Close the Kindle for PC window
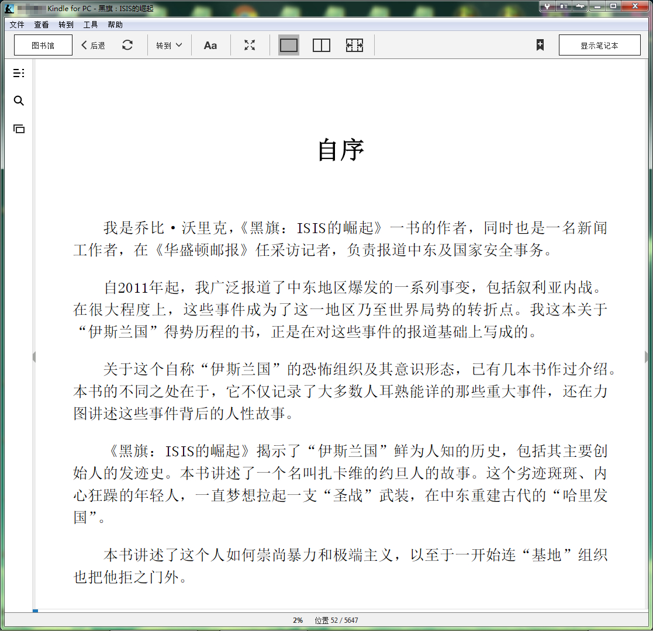The width and height of the screenshot is (653, 631). (x=635, y=6)
